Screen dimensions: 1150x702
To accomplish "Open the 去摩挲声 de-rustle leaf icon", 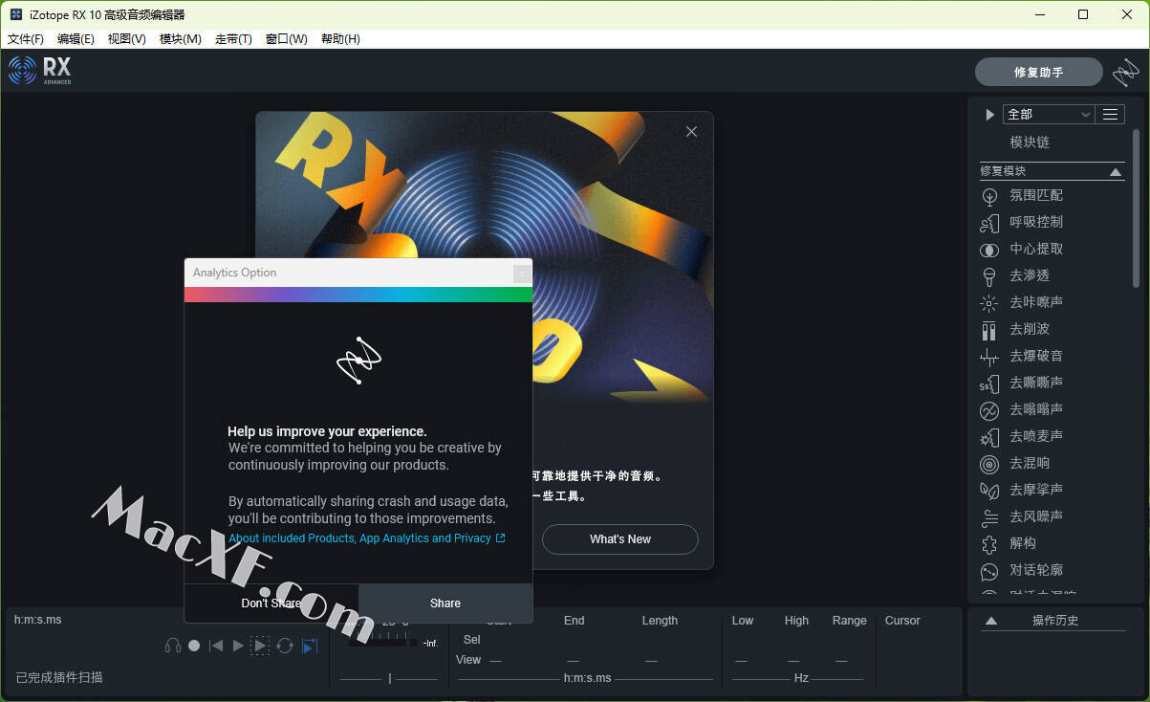I will point(989,491).
